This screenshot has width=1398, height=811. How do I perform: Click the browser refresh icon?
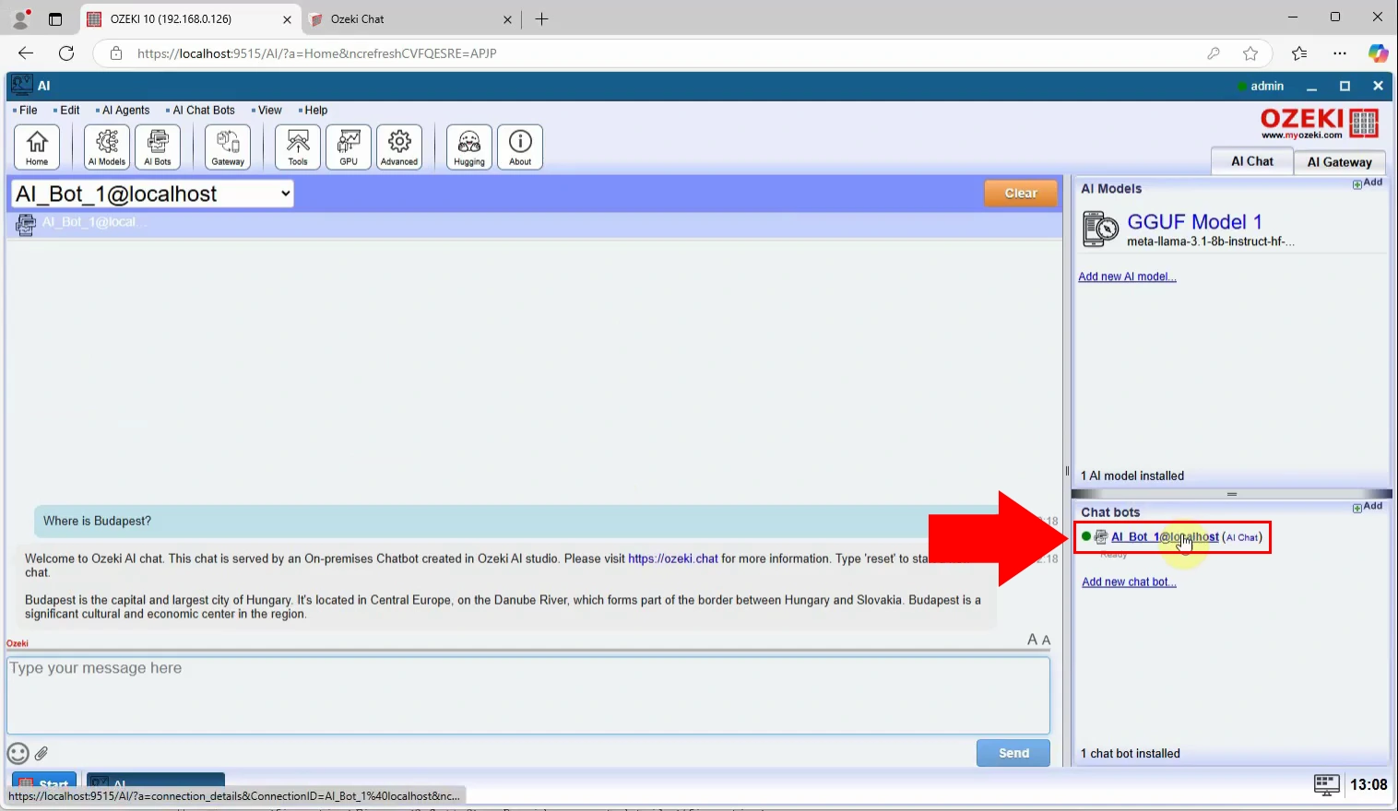point(66,53)
